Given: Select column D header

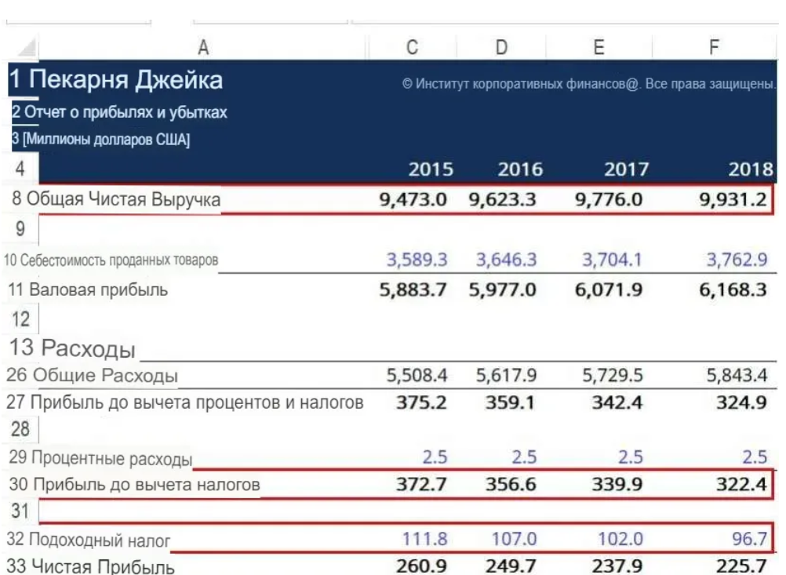Looking at the screenshot, I should click(501, 48).
